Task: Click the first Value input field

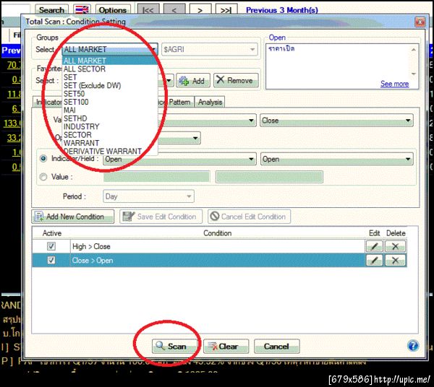Action: tap(157, 177)
